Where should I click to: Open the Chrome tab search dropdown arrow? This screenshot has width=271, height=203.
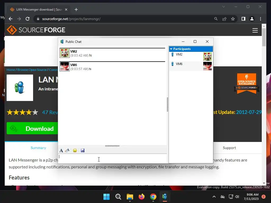pos(223,7)
